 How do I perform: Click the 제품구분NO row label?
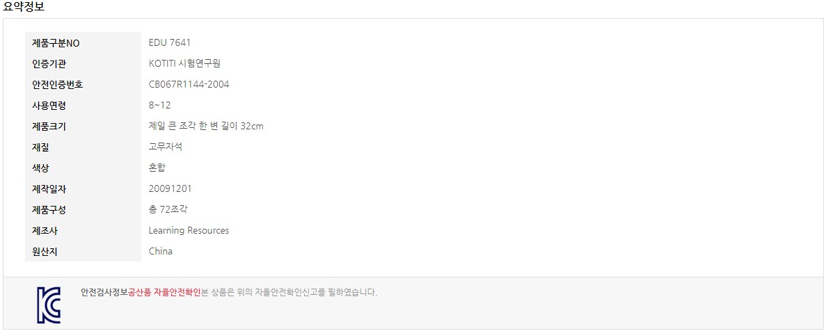(x=56, y=43)
